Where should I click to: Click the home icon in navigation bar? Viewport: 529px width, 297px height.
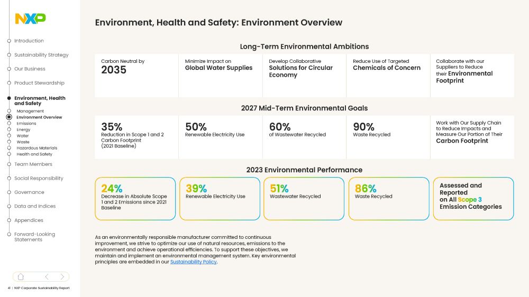pos(21,276)
